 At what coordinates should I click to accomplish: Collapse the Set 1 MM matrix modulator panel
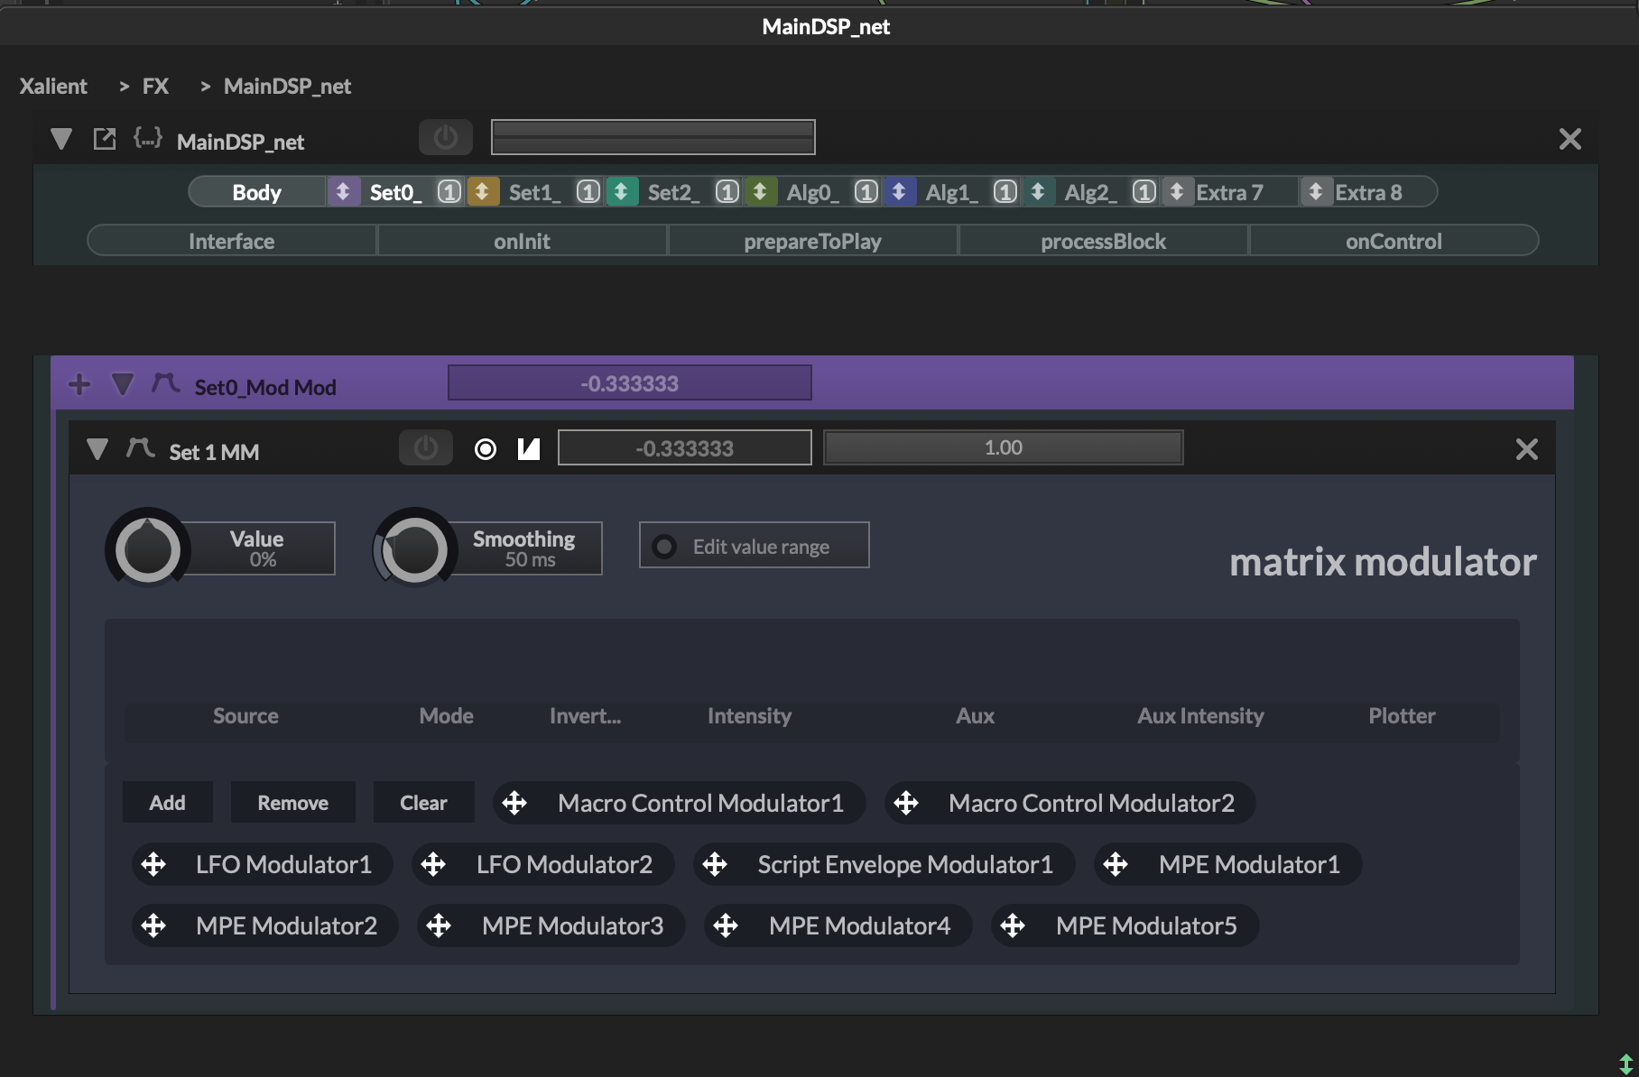point(98,450)
